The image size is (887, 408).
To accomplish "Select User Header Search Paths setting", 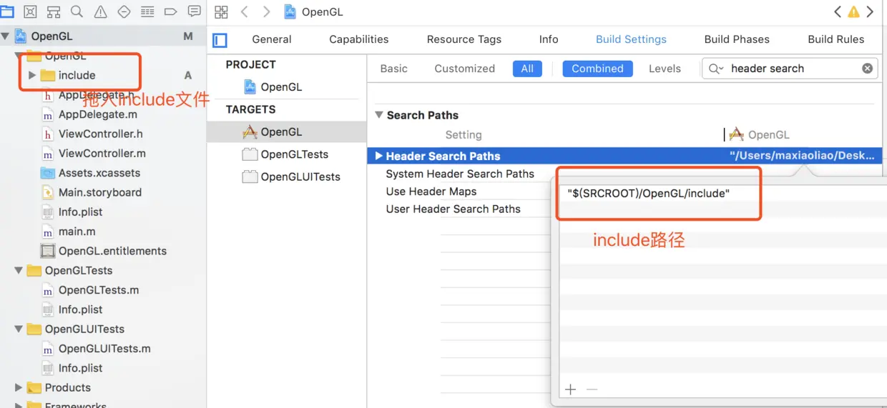I will 454,209.
